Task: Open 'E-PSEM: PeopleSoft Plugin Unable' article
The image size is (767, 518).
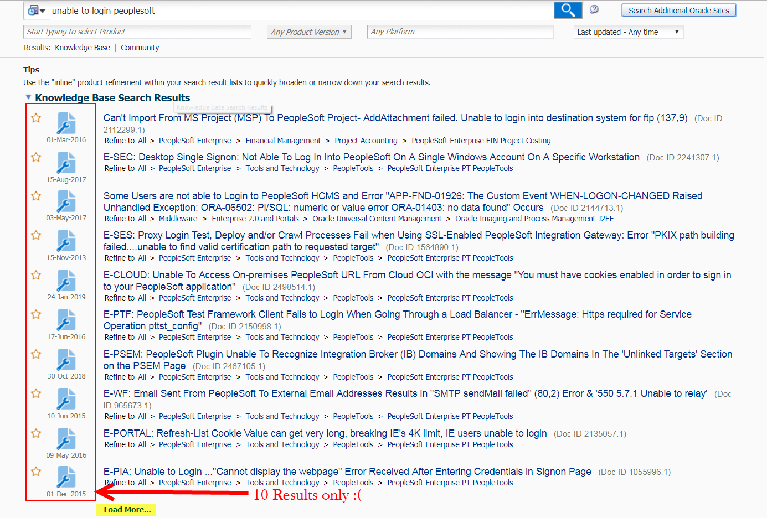Action: pyautogui.click(x=418, y=360)
